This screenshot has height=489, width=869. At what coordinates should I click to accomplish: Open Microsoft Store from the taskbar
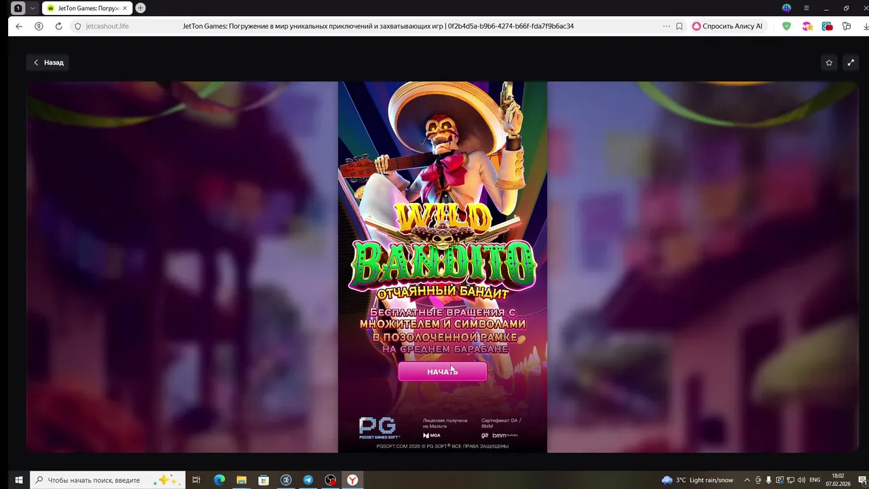pyautogui.click(x=263, y=480)
